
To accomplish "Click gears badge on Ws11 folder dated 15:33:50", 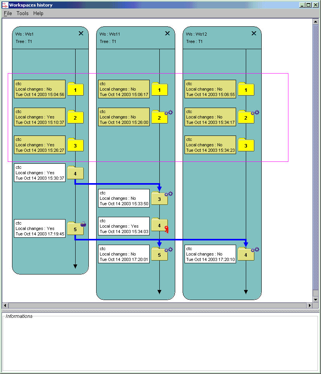I will [x=169, y=194].
